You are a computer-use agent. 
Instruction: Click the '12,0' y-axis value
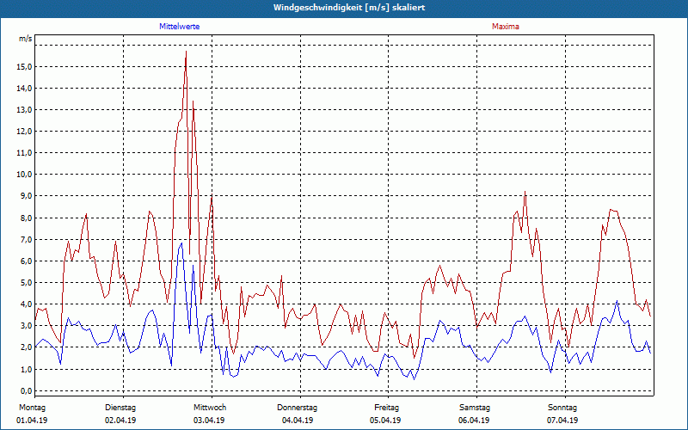pos(24,132)
